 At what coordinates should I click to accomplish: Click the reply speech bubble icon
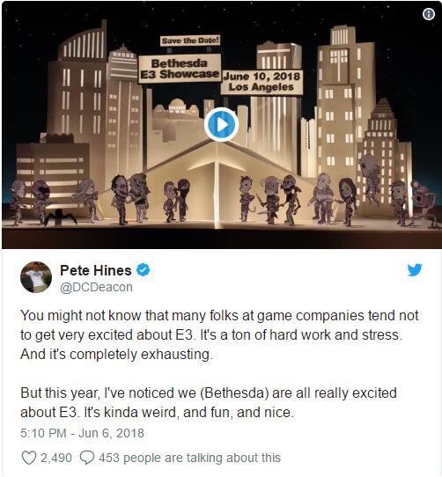click(x=87, y=458)
